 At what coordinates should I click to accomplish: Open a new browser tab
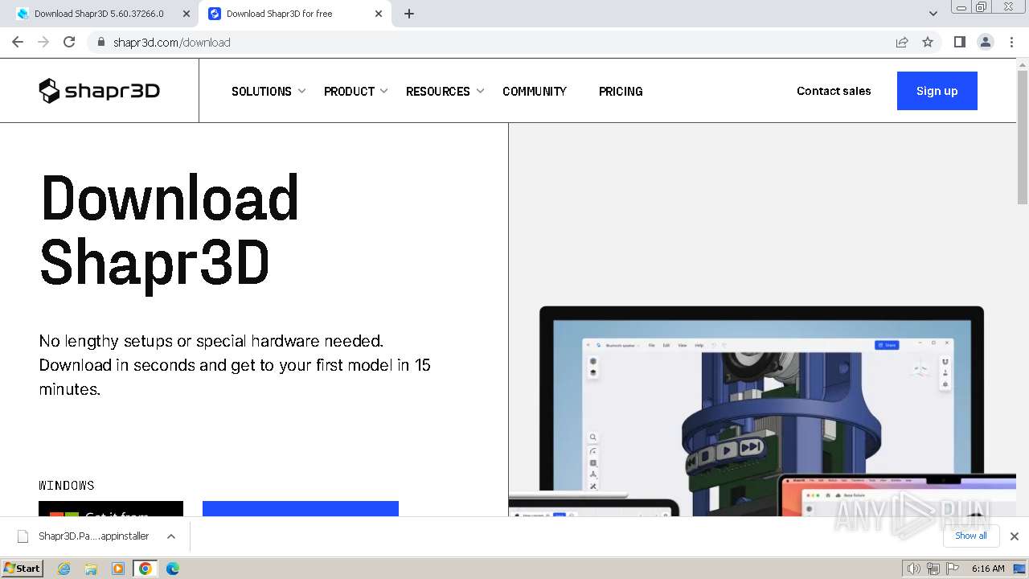point(409,14)
